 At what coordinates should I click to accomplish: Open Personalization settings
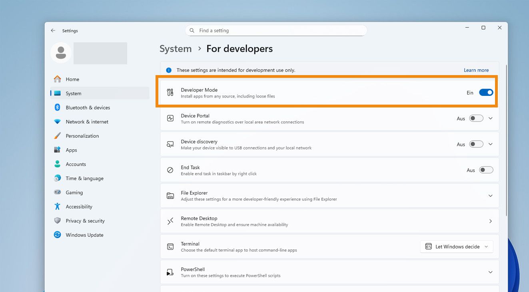click(x=100, y=136)
